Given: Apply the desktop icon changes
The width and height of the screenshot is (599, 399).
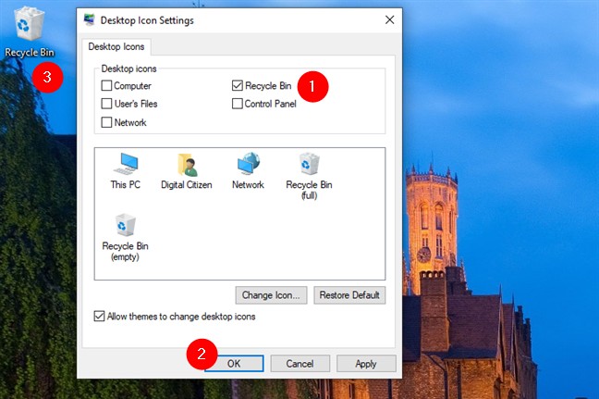Looking at the screenshot, I should tap(366, 364).
